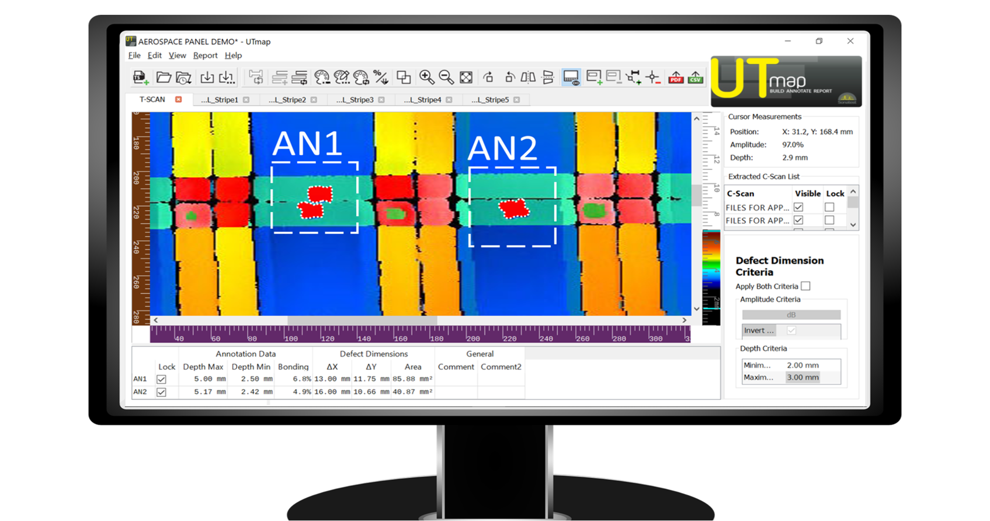This screenshot has height=521, width=990.
Task: Open the Report menu
Action: click(x=205, y=55)
